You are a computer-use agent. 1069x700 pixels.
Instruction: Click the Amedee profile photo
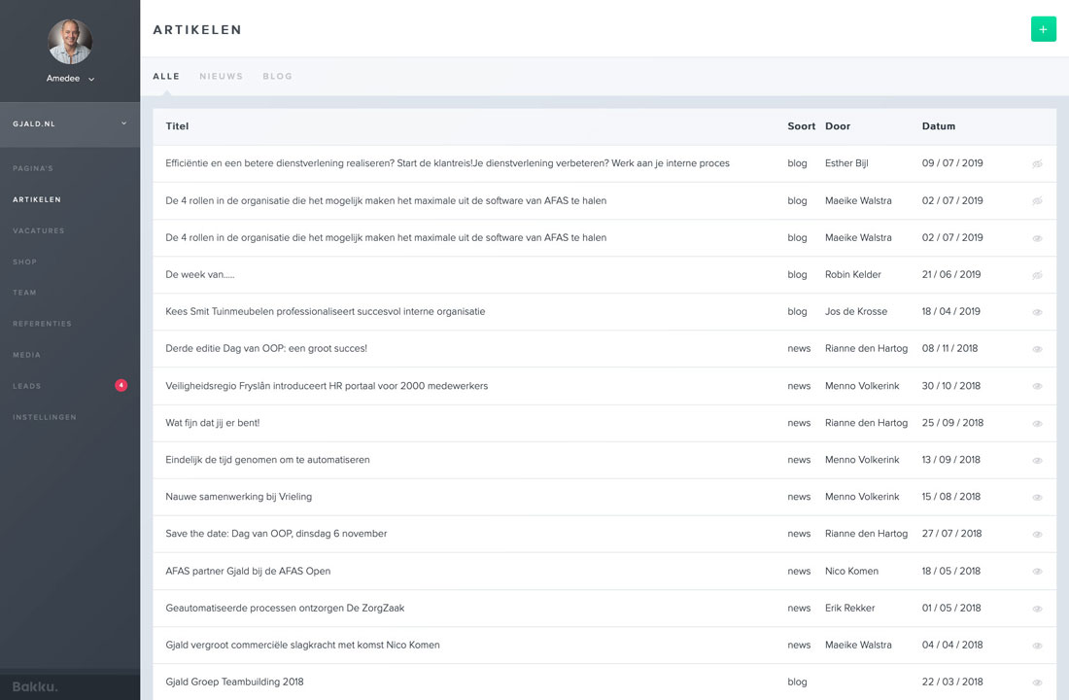pyautogui.click(x=70, y=41)
